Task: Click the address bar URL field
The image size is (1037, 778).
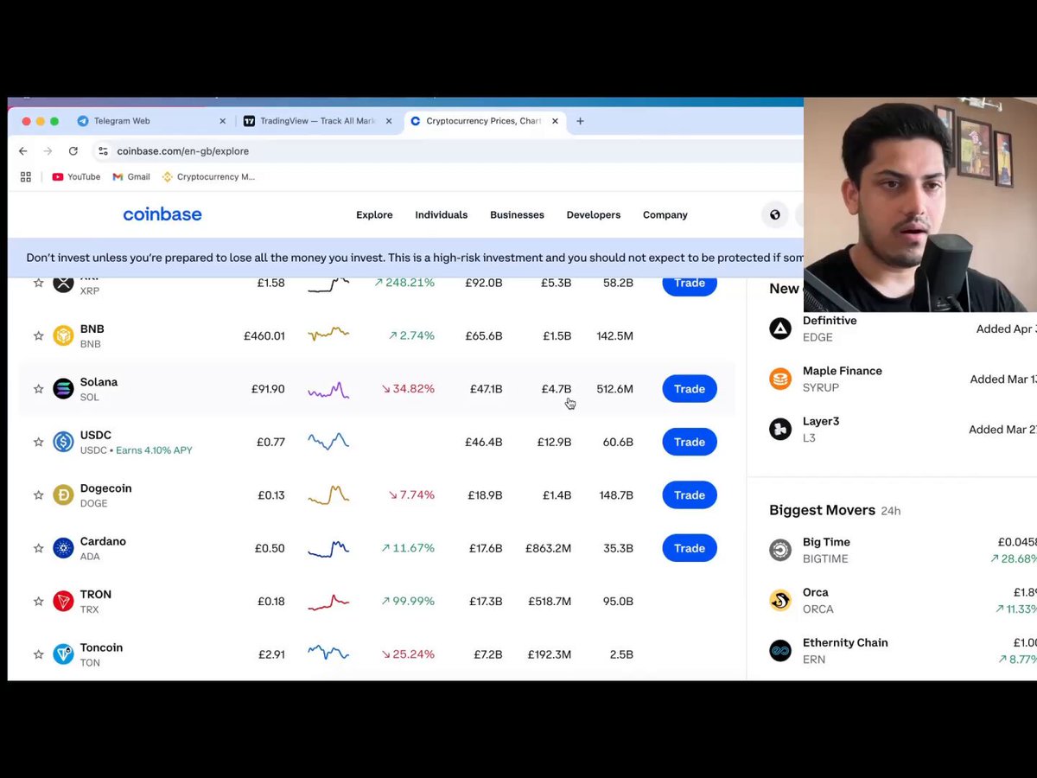Action: 449,151
